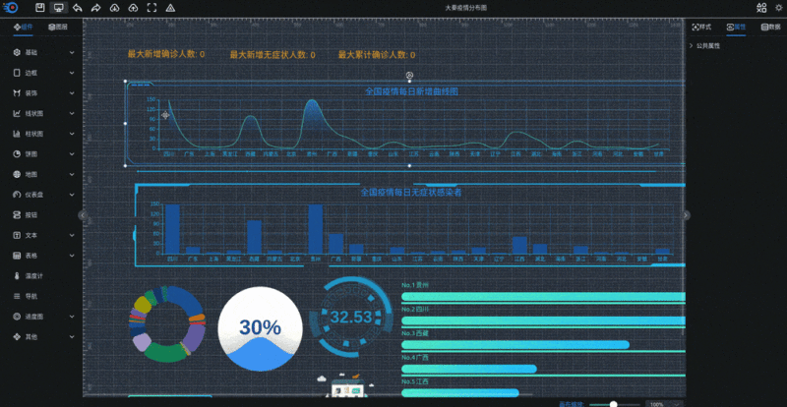Image resolution: width=787 pixels, height=407 pixels.
Task: Collapse the left panel with arrow handle
Action: point(83,214)
